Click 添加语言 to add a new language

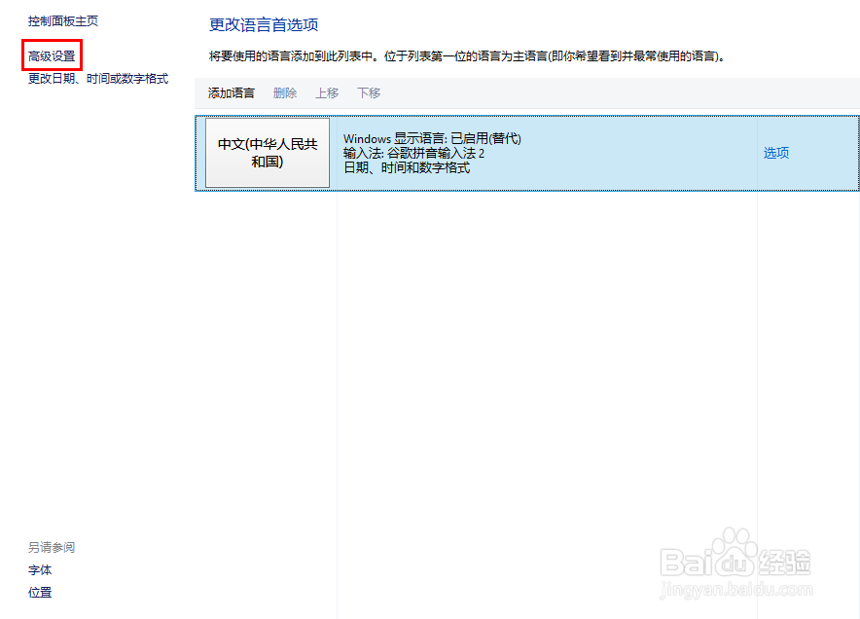[x=231, y=92]
